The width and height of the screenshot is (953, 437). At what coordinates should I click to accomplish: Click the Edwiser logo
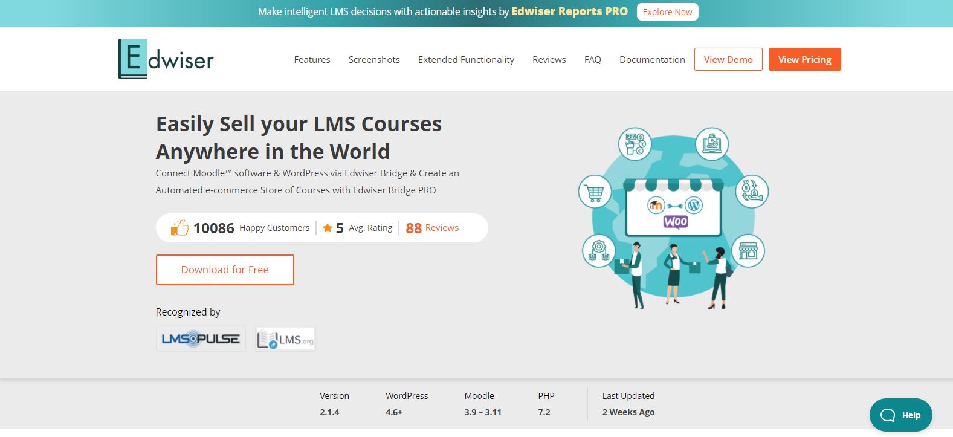point(166,59)
